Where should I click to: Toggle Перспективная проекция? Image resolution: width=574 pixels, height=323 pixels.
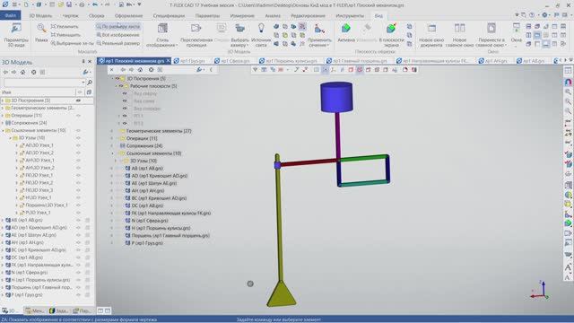(x=196, y=35)
